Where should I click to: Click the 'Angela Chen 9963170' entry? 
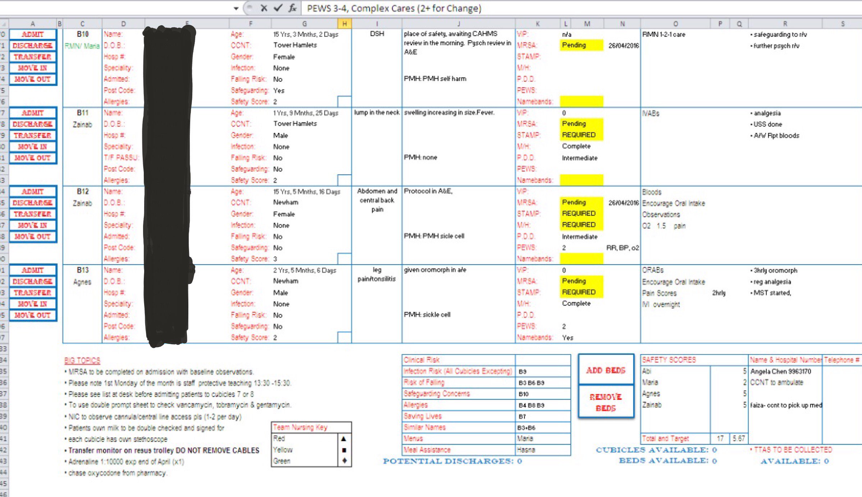pyautogui.click(x=780, y=372)
